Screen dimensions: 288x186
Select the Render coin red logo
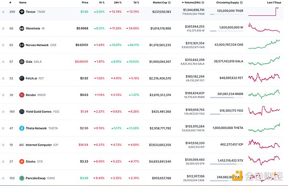(x=22, y=95)
